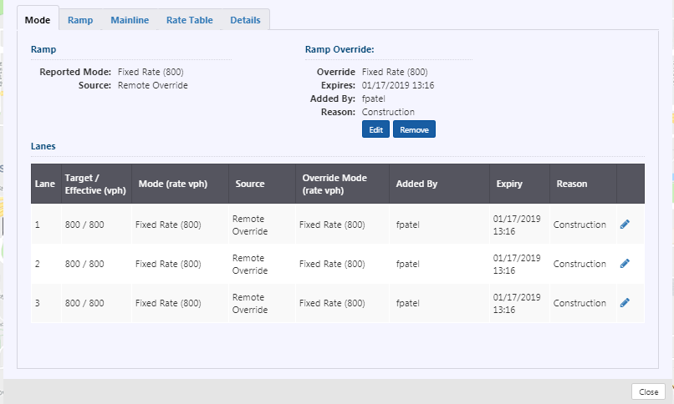Edit lane 3 override with pencil icon
674x404 pixels.
625,303
